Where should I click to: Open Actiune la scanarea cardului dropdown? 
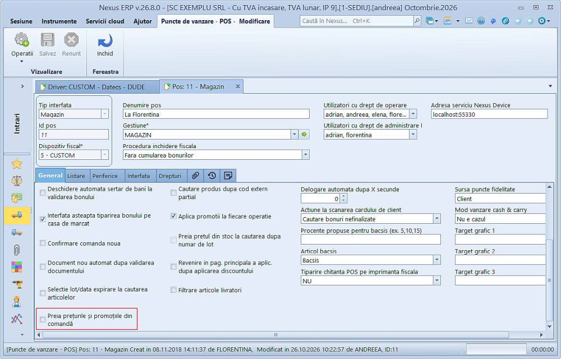436,218
